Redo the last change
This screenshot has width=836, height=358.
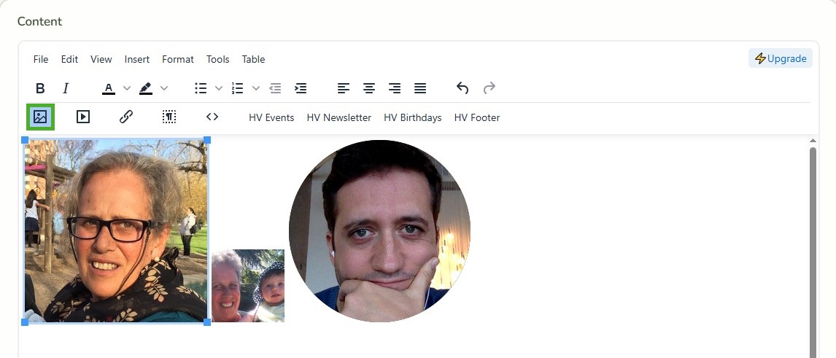(489, 88)
